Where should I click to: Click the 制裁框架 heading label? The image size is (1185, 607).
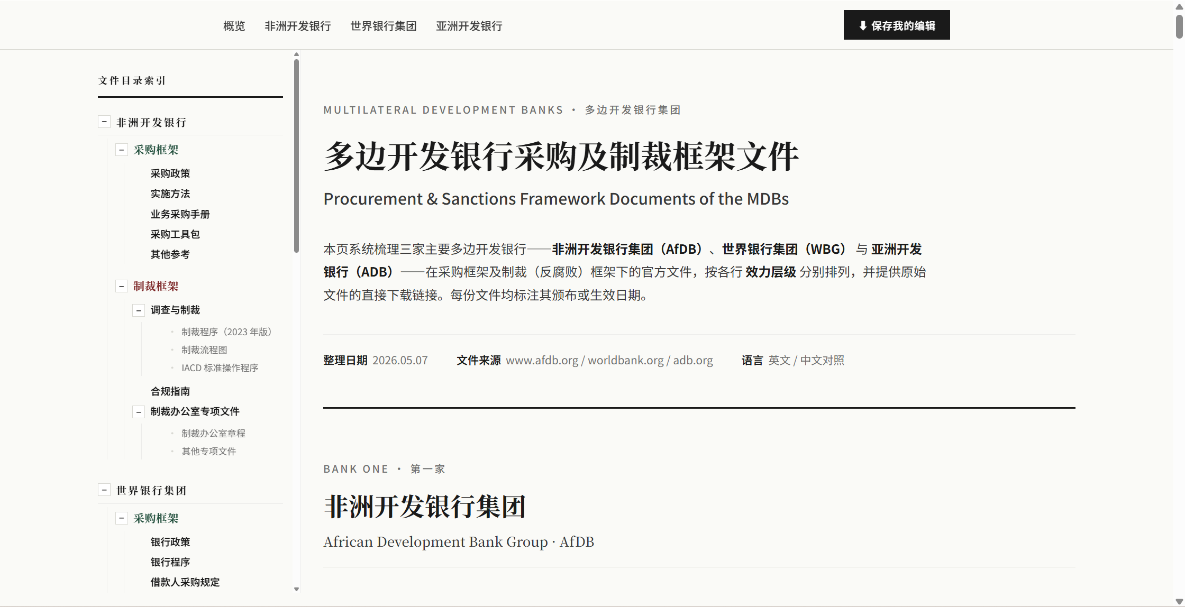pos(156,287)
